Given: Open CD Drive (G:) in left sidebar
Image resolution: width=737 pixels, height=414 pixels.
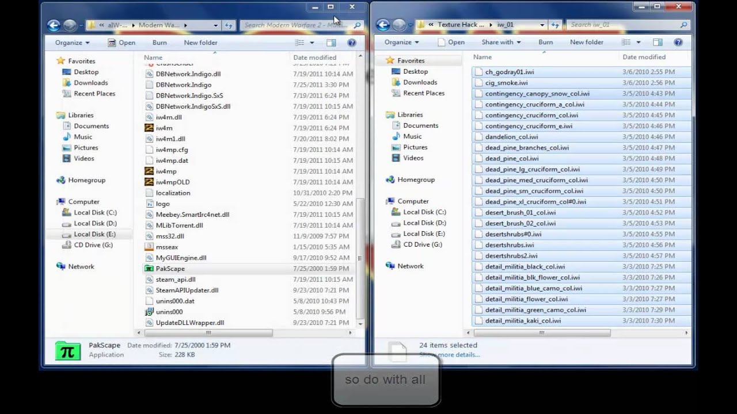Looking at the screenshot, I should (x=93, y=245).
